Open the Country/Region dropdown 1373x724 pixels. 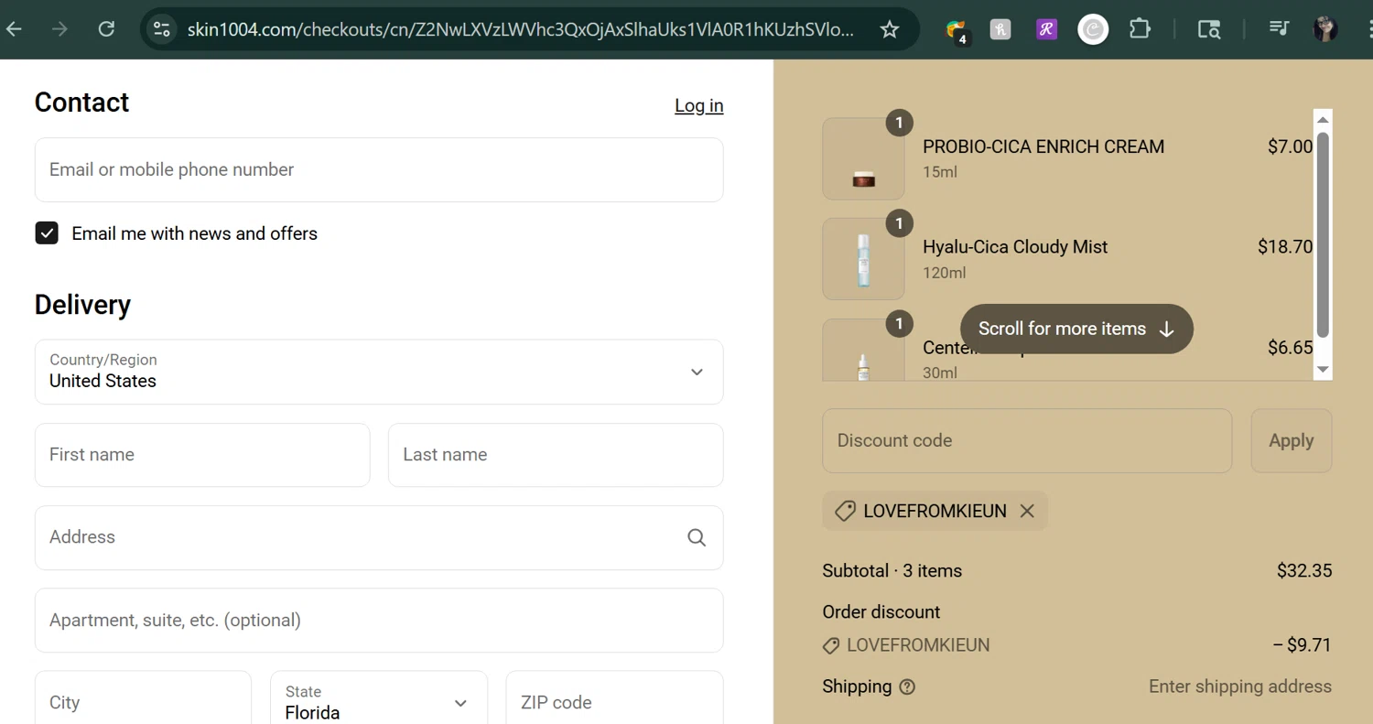[x=379, y=372]
